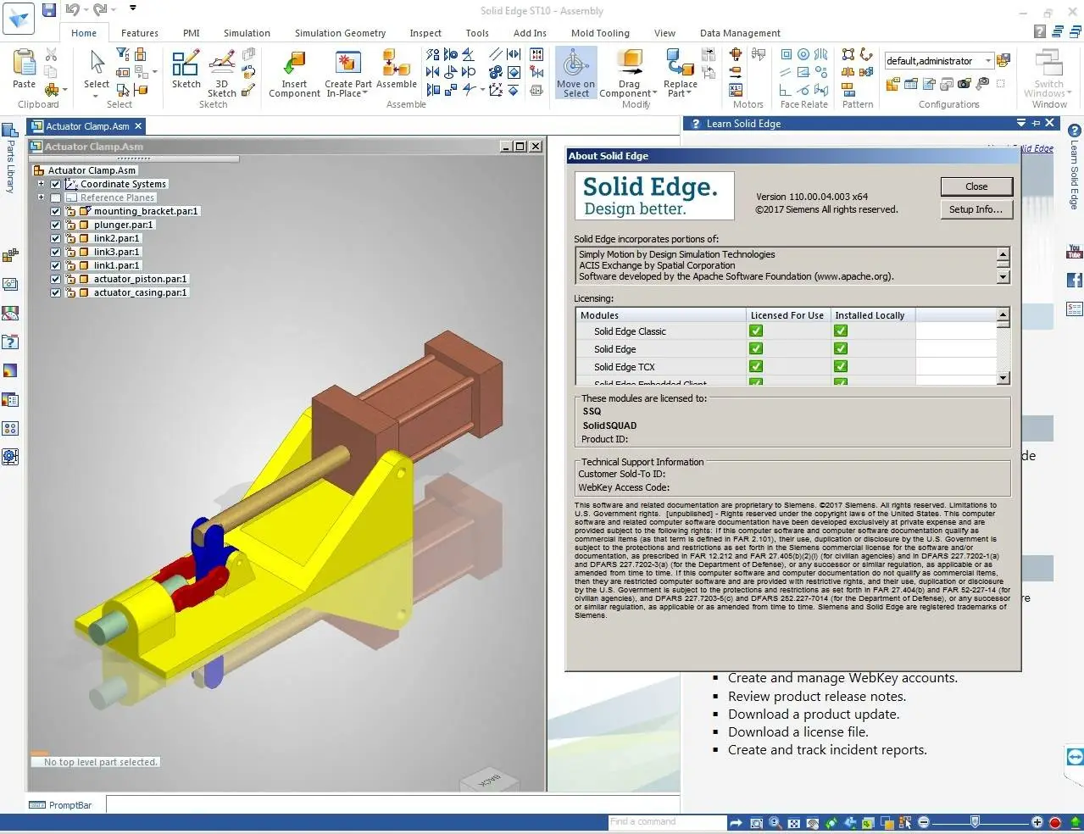Image resolution: width=1084 pixels, height=834 pixels.
Task: Uncheck the link1.par:1 checkbox
Action: [x=56, y=265]
